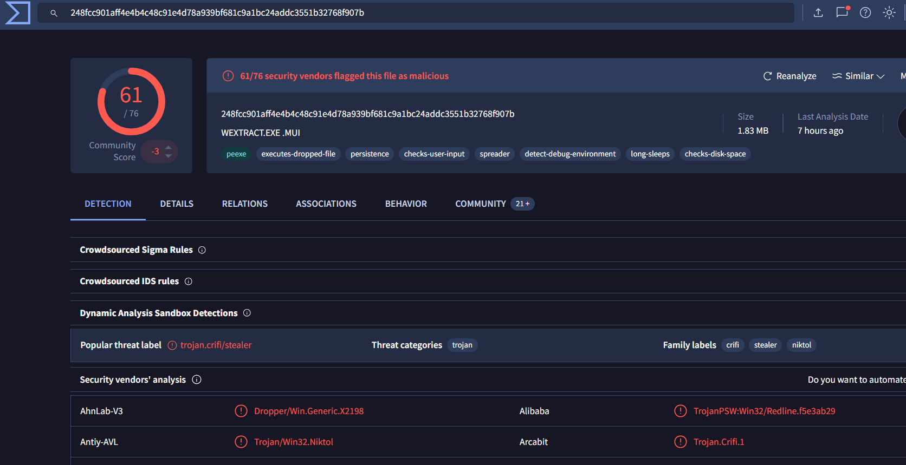Screen dimensions: 906x465
Task: Click the TrojanPSW:Win32/Redline.f5e3ab29 detection result
Action: 765,411
